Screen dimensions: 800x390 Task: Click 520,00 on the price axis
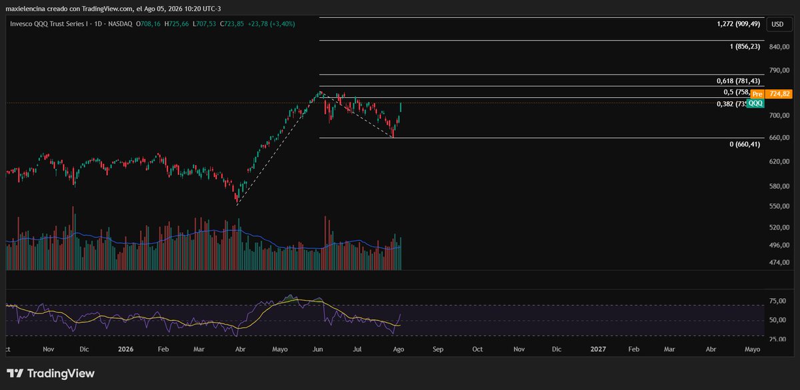(779, 228)
